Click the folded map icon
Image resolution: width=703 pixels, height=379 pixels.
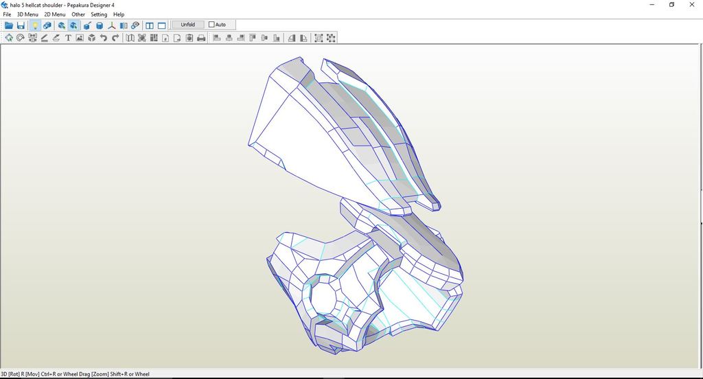click(130, 38)
